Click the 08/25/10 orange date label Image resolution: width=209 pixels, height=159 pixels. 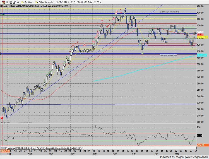pyautogui.click(x=5, y=151)
